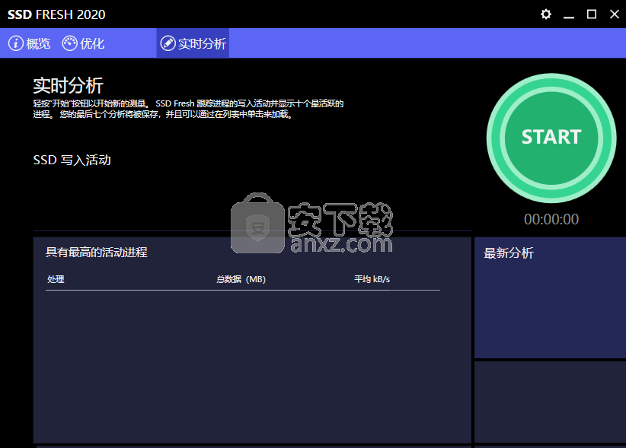Click the 00:00:00 timer display
Screen dimensions: 626x448
click(x=551, y=219)
